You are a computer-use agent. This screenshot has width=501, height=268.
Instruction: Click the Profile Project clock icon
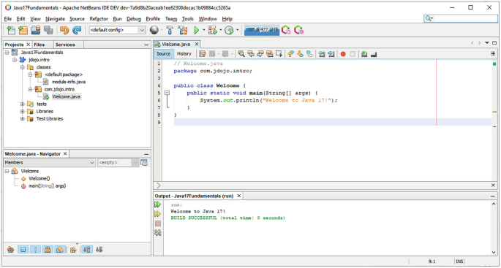pyautogui.click(x=229, y=31)
